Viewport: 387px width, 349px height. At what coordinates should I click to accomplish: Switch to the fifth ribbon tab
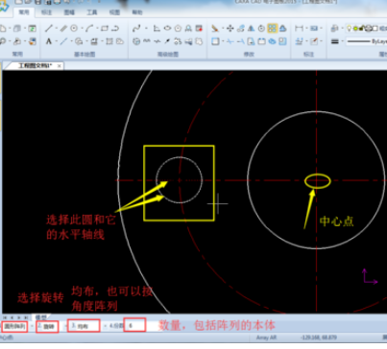coord(114,12)
